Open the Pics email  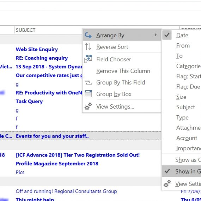(x=20, y=172)
